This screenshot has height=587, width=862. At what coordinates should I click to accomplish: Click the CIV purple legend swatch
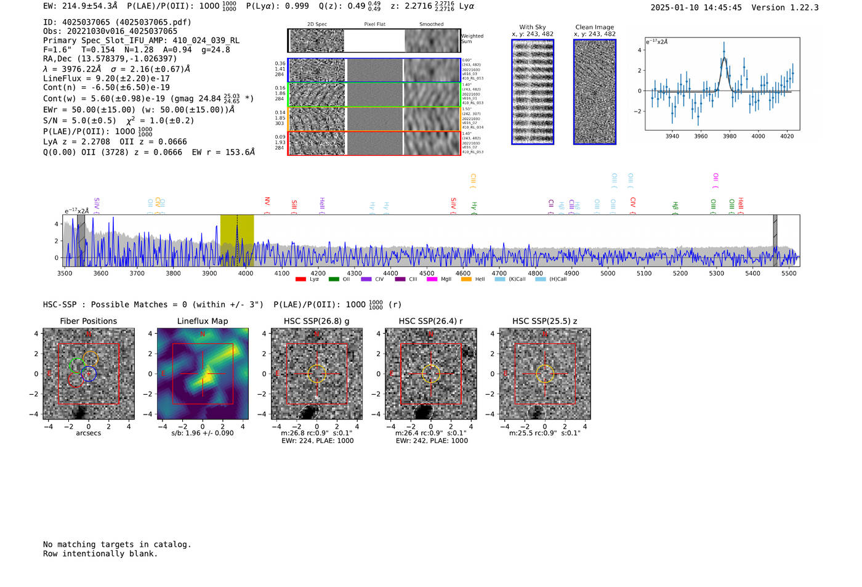[366, 279]
